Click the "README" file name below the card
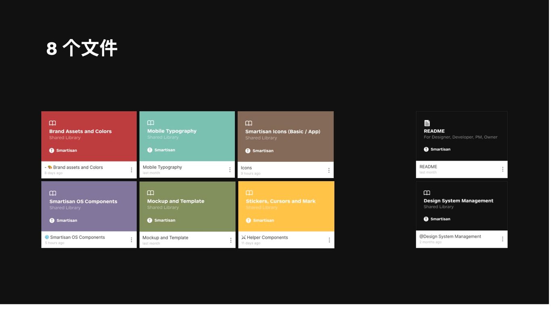The image size is (551, 310). point(428,167)
